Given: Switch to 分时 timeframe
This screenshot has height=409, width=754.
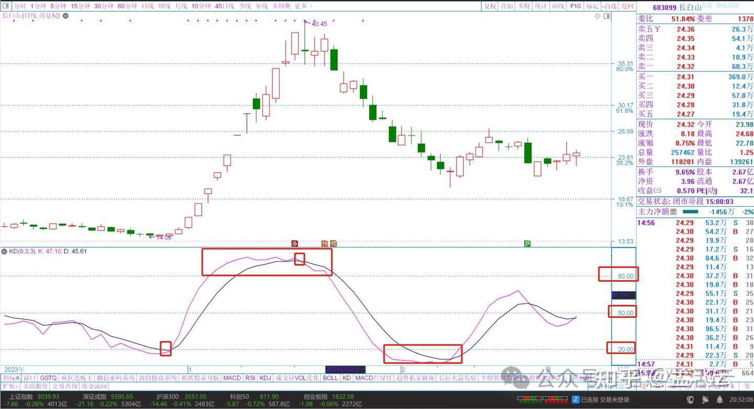Looking at the screenshot, I should 19,6.
